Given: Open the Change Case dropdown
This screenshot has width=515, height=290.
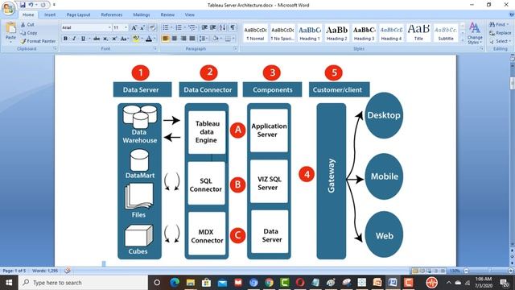Looking at the screenshot, I should click(124, 39).
